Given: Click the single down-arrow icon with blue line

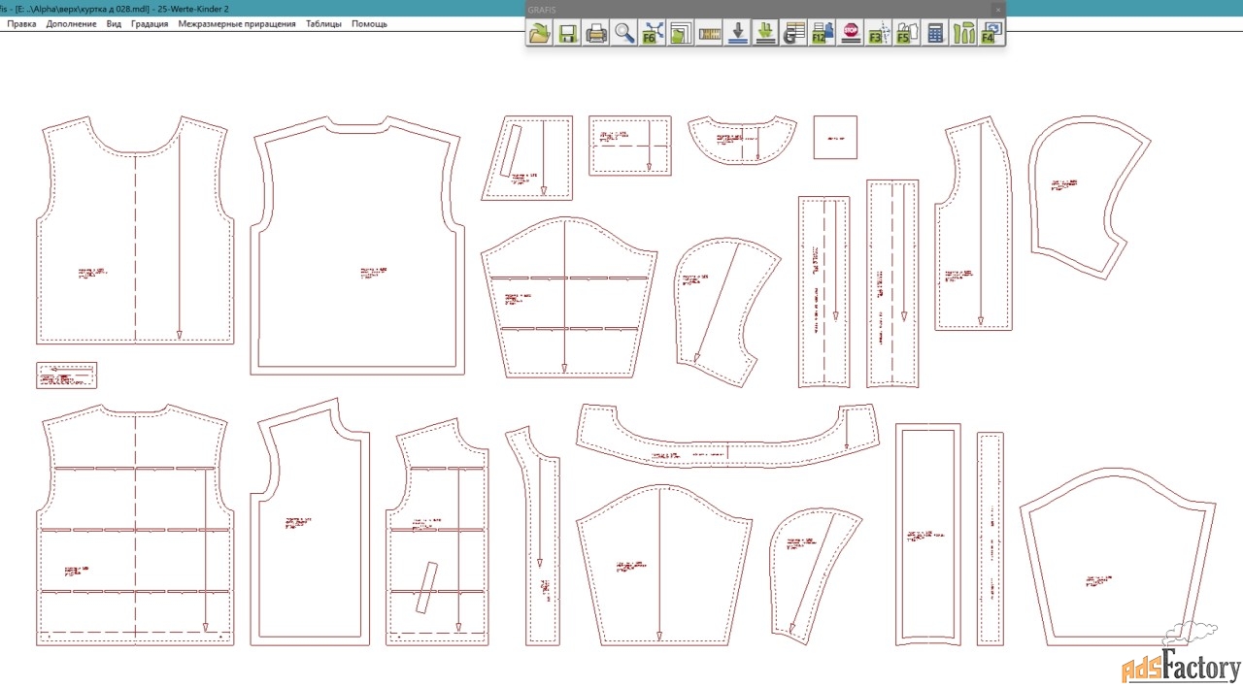Looking at the screenshot, I should [738, 33].
